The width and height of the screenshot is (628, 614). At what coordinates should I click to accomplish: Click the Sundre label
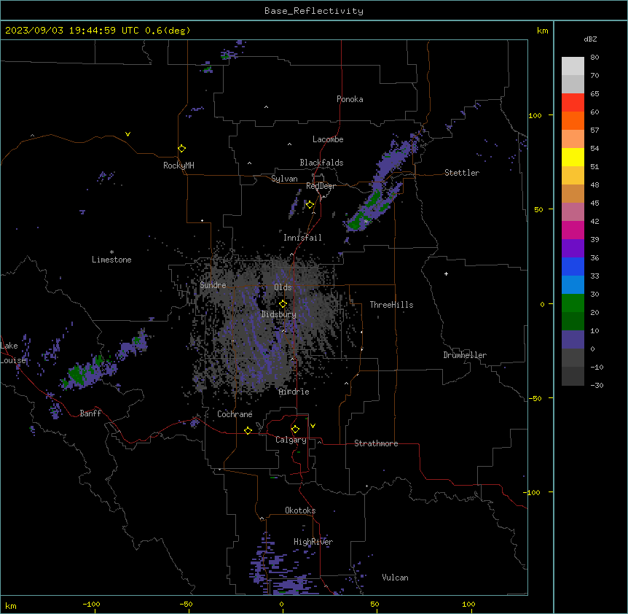pos(213,285)
